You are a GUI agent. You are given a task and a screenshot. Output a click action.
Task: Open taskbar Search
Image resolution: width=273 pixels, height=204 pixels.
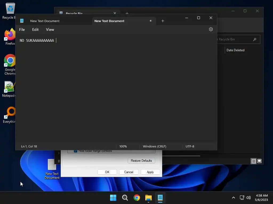click(x=125, y=198)
